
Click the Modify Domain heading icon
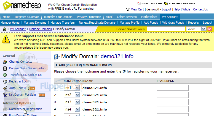(57, 57)
